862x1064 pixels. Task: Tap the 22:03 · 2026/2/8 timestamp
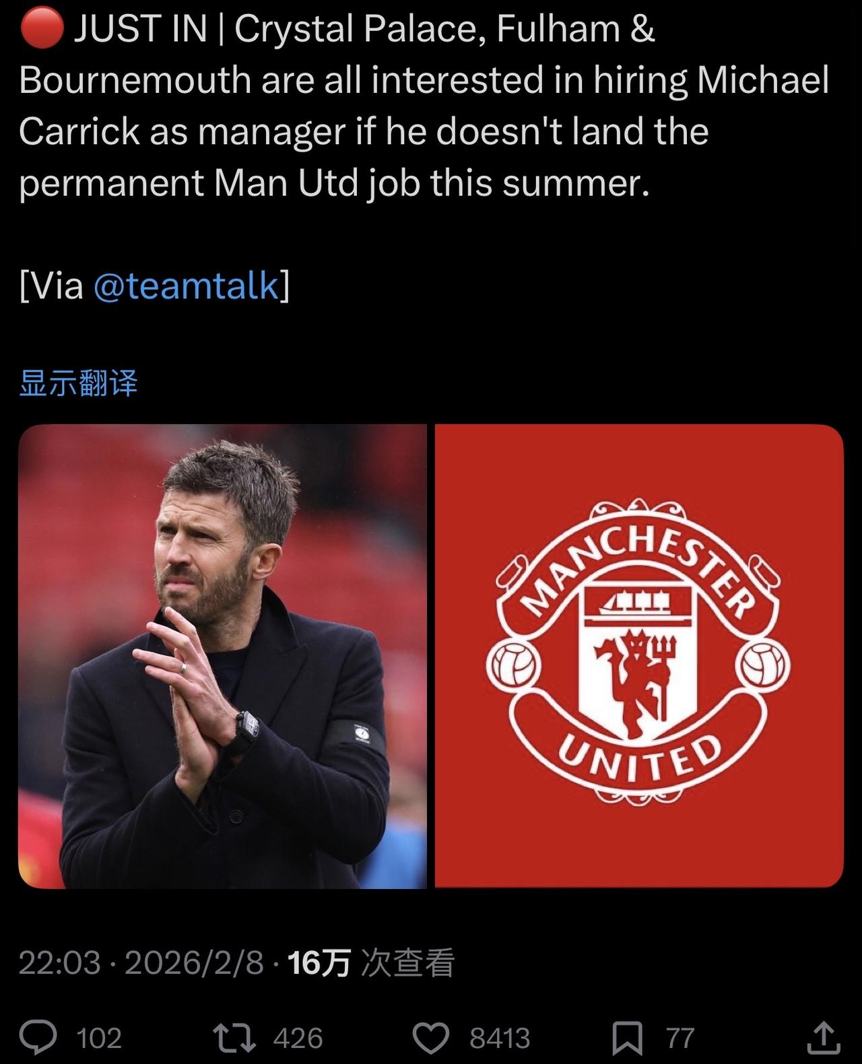click(141, 963)
